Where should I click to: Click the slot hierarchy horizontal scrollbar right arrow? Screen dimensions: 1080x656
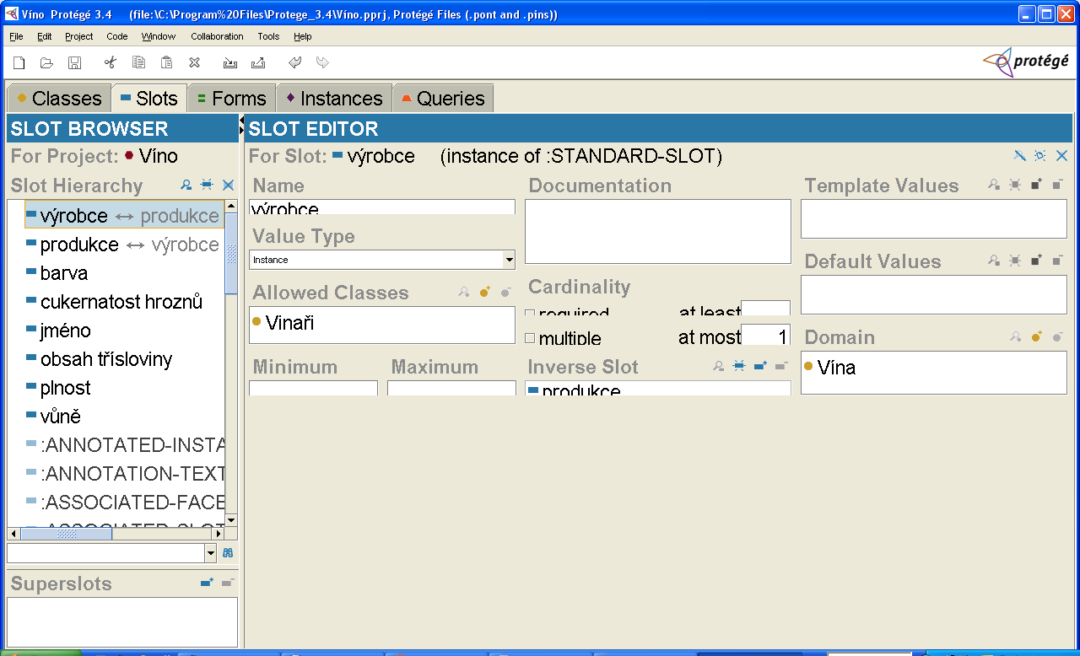pos(218,534)
